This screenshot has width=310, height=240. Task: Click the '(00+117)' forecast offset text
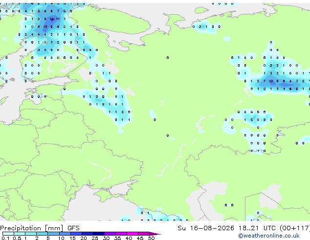point(295,228)
